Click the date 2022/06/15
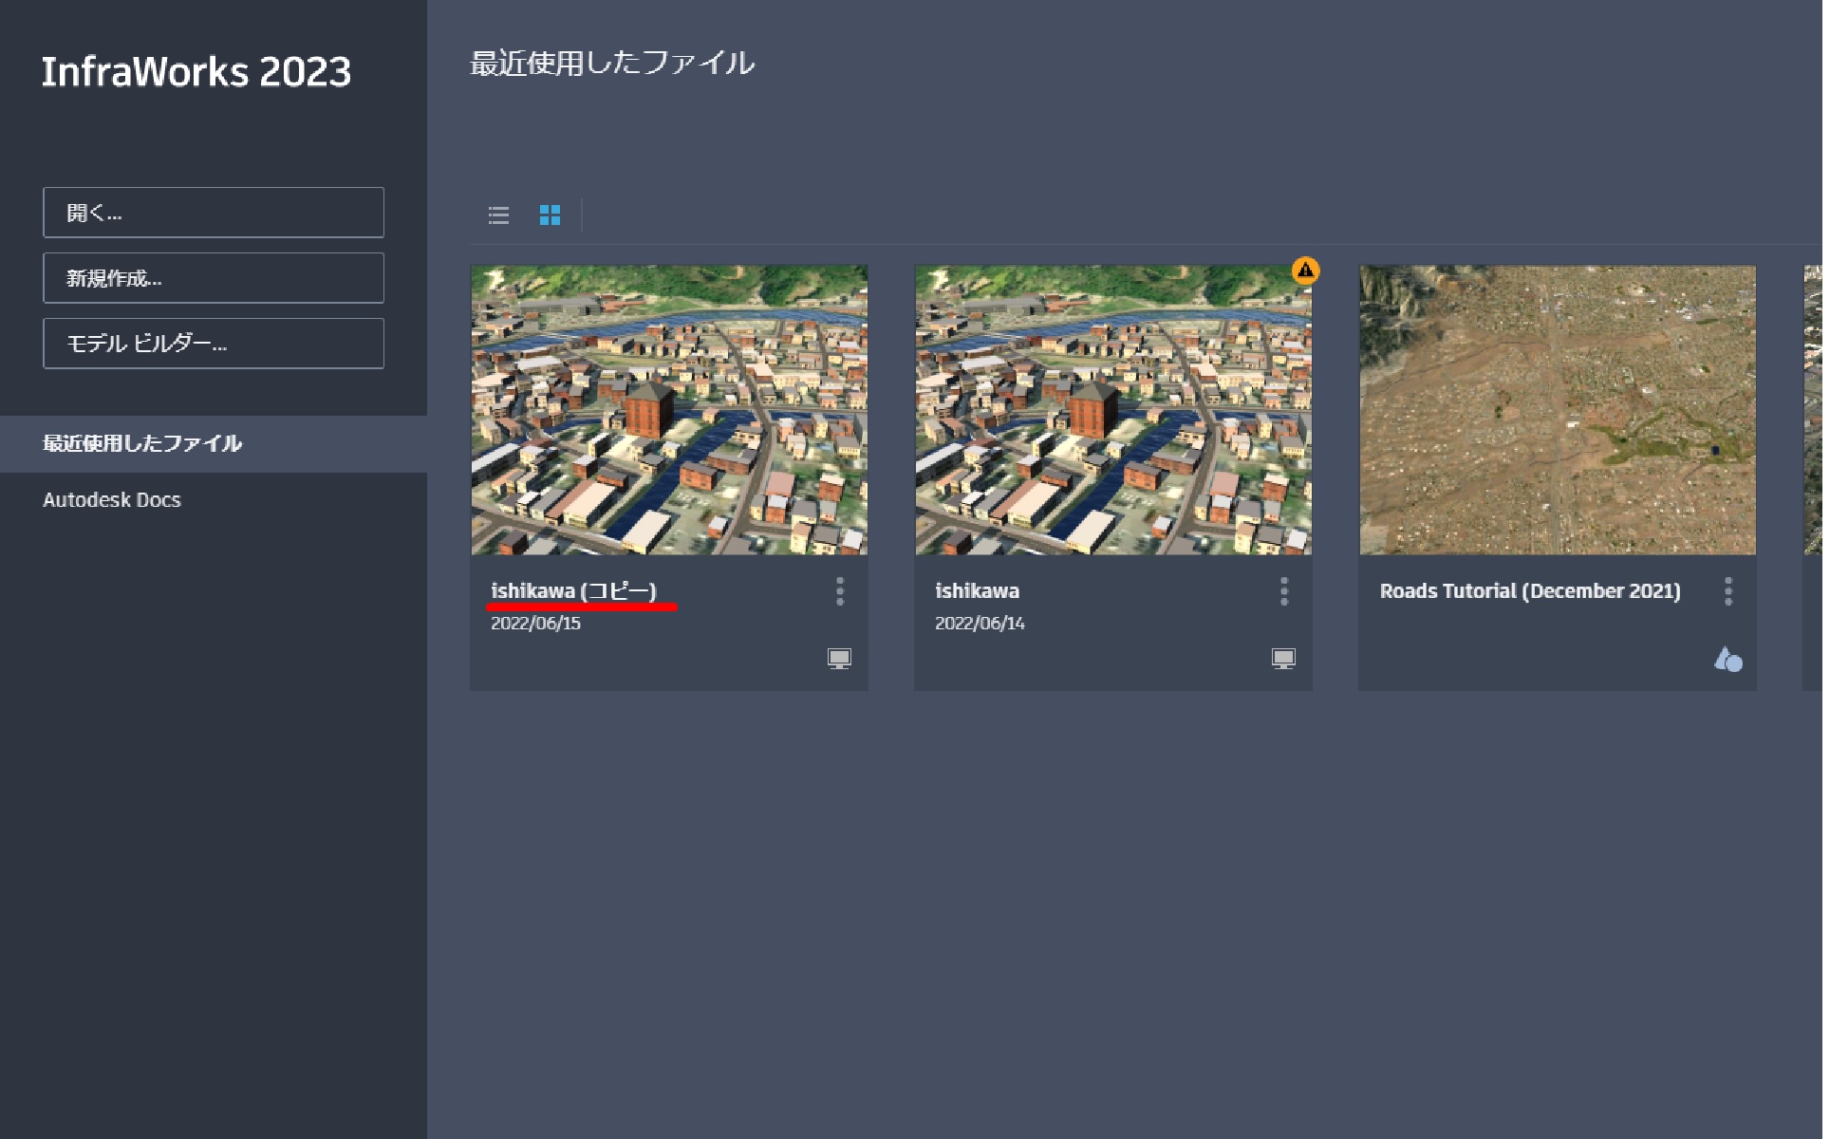Viewport: 1830px width, 1139px height. point(536,624)
